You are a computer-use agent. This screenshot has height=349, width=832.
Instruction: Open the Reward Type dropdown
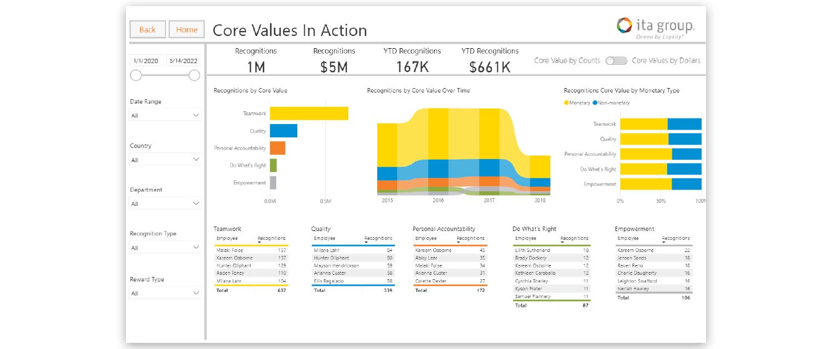[164, 291]
